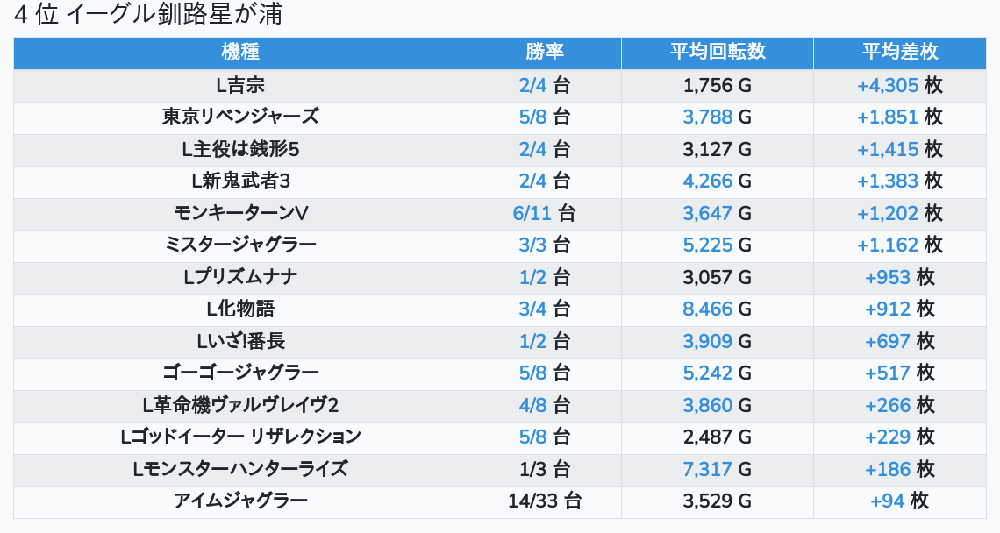The image size is (1000, 533).
Task: Open ゴーゴージャグラー 5,242 spins link
Action: coord(707,373)
